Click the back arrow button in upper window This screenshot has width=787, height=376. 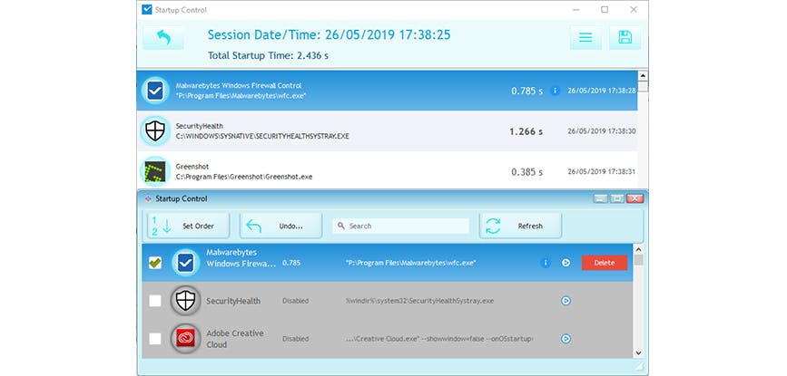coord(163,37)
